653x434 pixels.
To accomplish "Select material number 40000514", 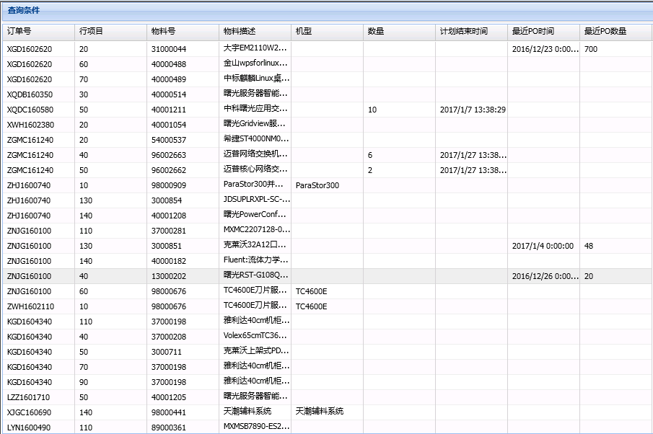I will (x=183, y=94).
